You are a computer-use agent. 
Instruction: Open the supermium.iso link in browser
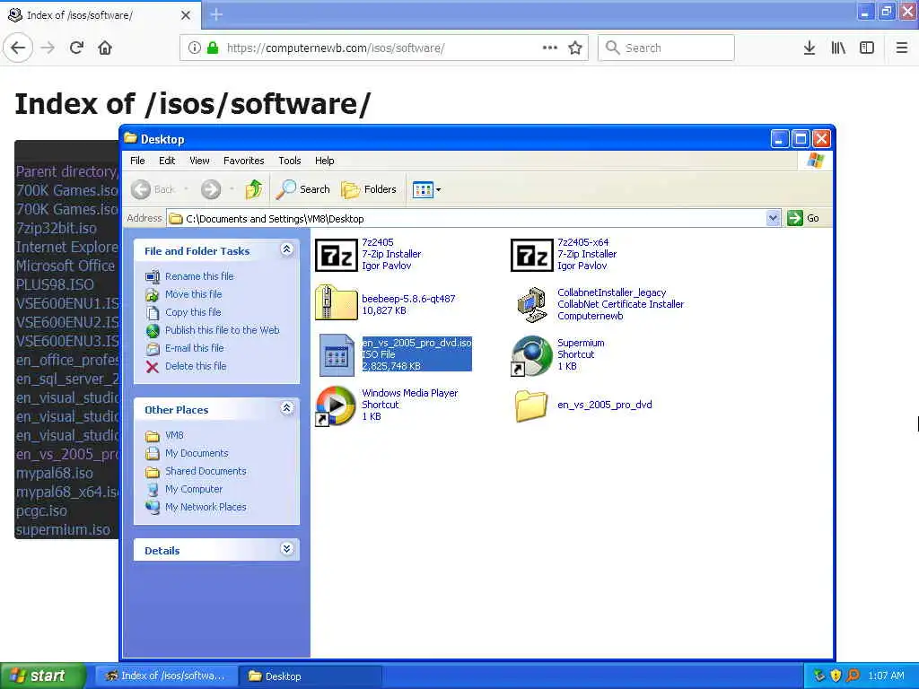coord(63,529)
